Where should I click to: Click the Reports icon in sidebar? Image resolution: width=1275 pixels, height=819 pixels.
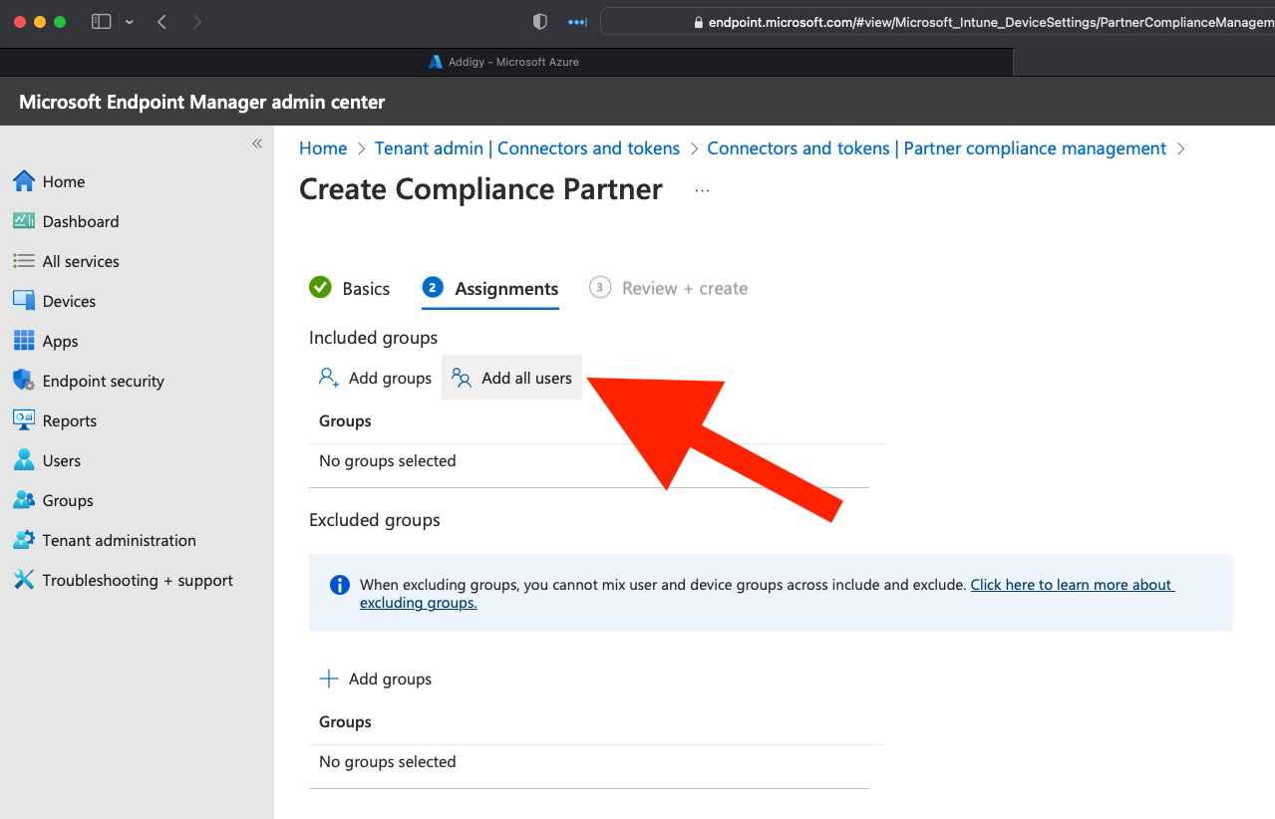coord(24,420)
